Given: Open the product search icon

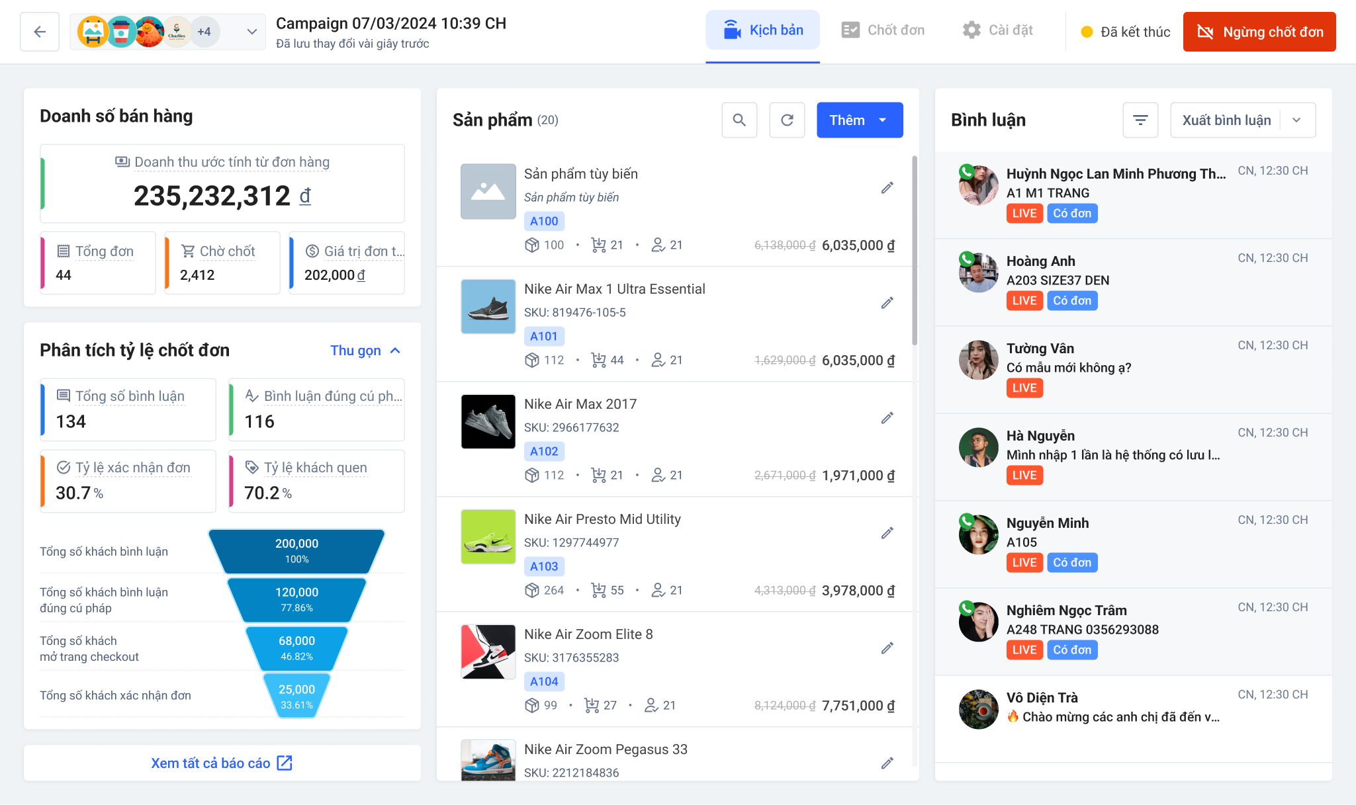Looking at the screenshot, I should (x=739, y=120).
